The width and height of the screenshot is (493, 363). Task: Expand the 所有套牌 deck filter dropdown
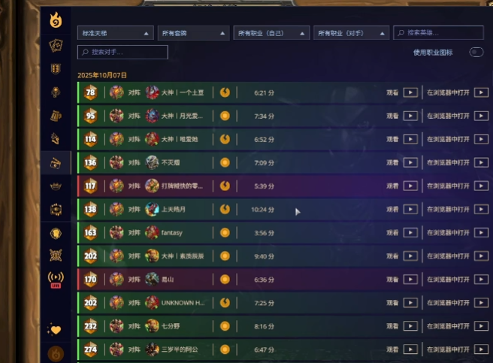tap(193, 33)
